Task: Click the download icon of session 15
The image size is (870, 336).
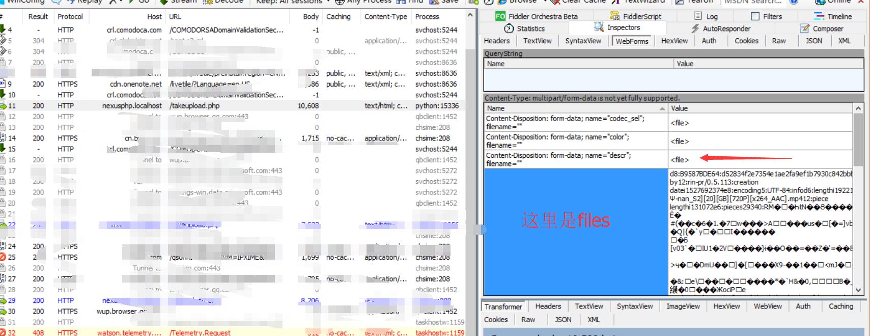Action: coord(3,149)
